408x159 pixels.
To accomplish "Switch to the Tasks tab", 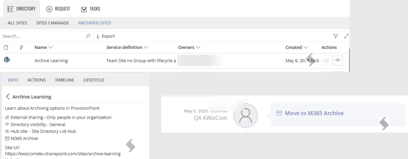I will pyautogui.click(x=91, y=9).
